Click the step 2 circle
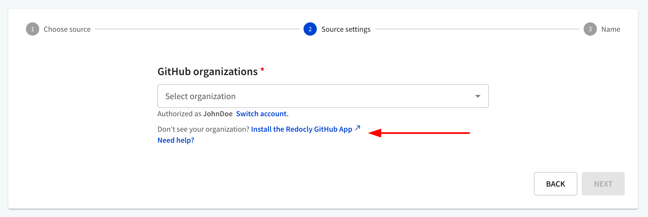 [310, 29]
